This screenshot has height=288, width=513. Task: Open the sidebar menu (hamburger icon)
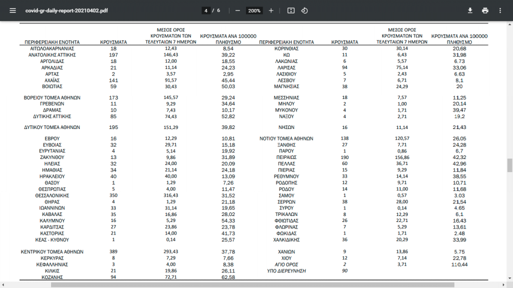pos(13,10)
